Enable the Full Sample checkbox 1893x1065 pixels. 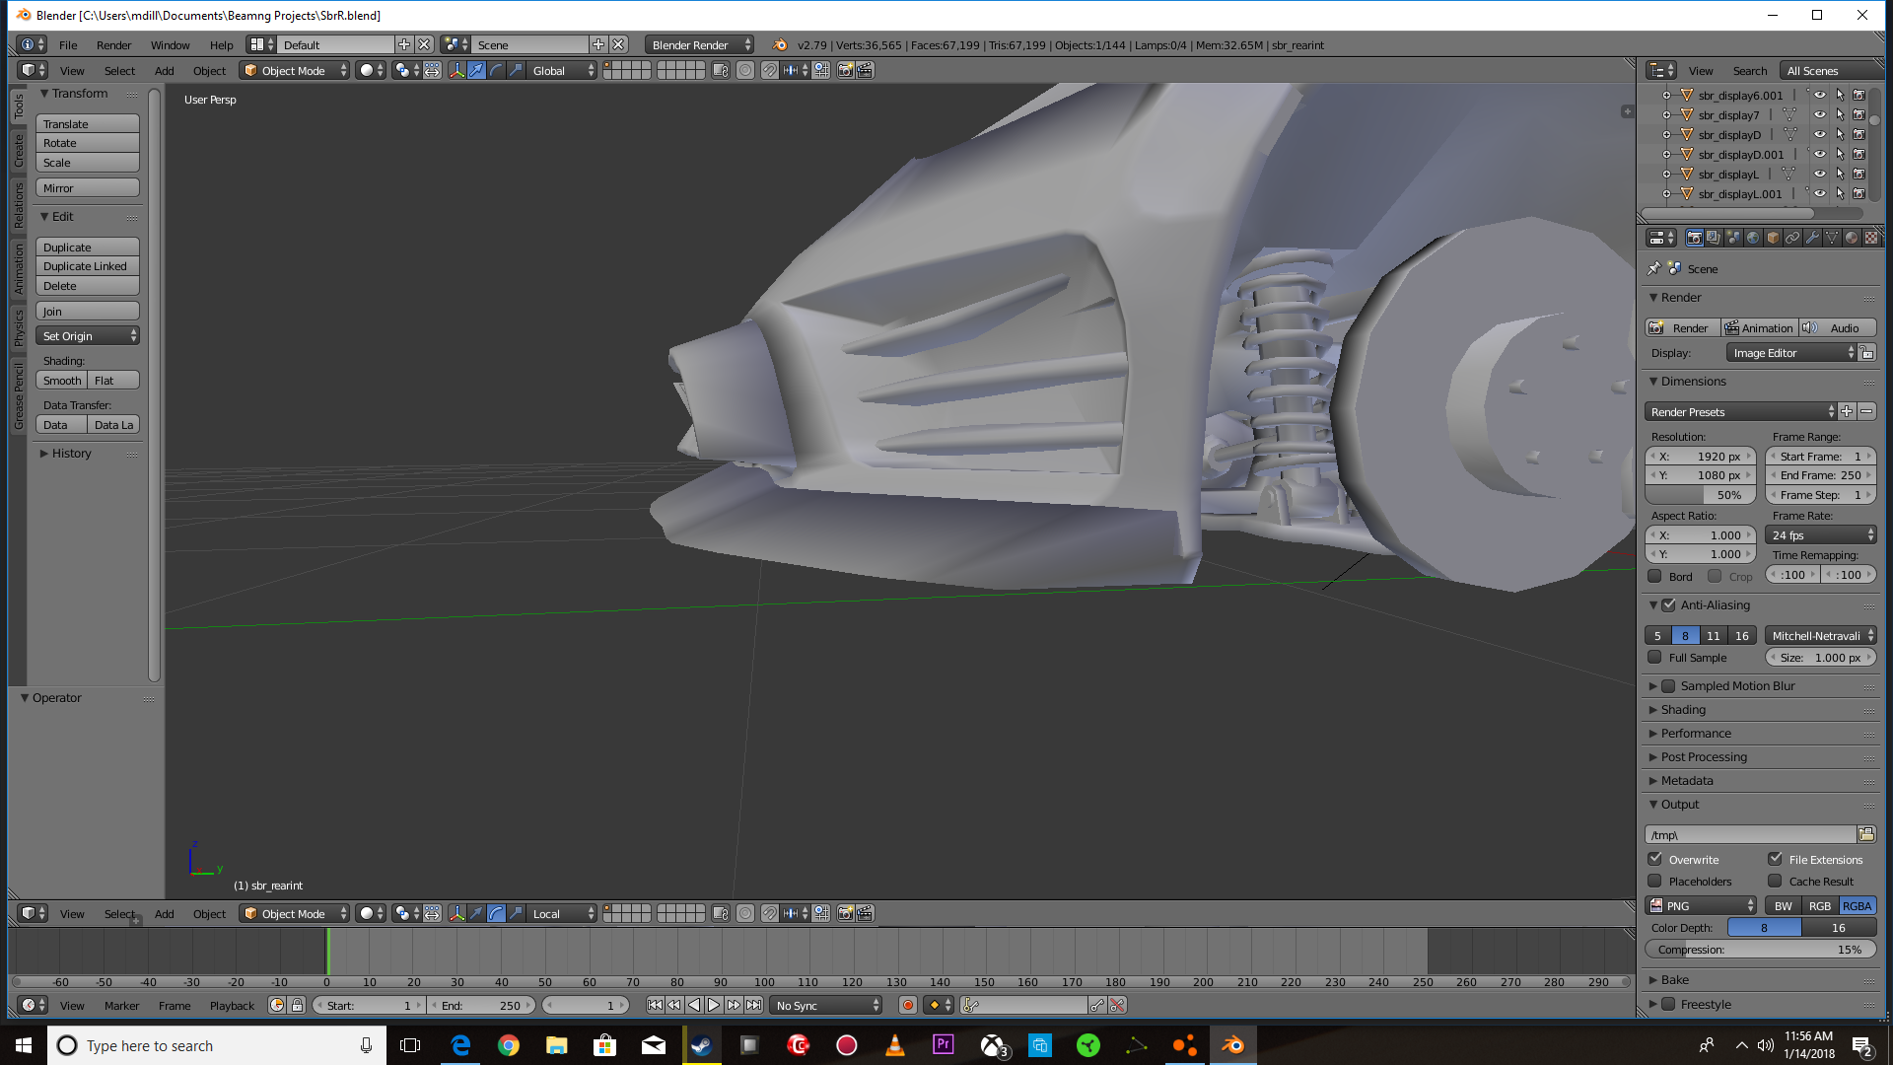tap(1655, 658)
